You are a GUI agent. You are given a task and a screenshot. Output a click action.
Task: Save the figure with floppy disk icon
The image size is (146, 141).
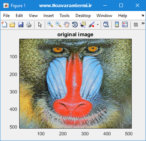coord(21,25)
